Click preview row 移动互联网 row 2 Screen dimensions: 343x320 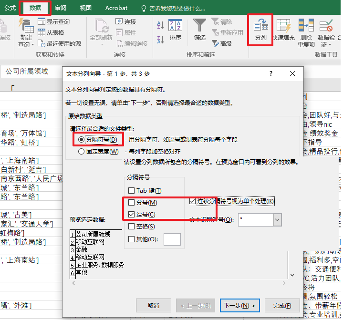pos(90,242)
